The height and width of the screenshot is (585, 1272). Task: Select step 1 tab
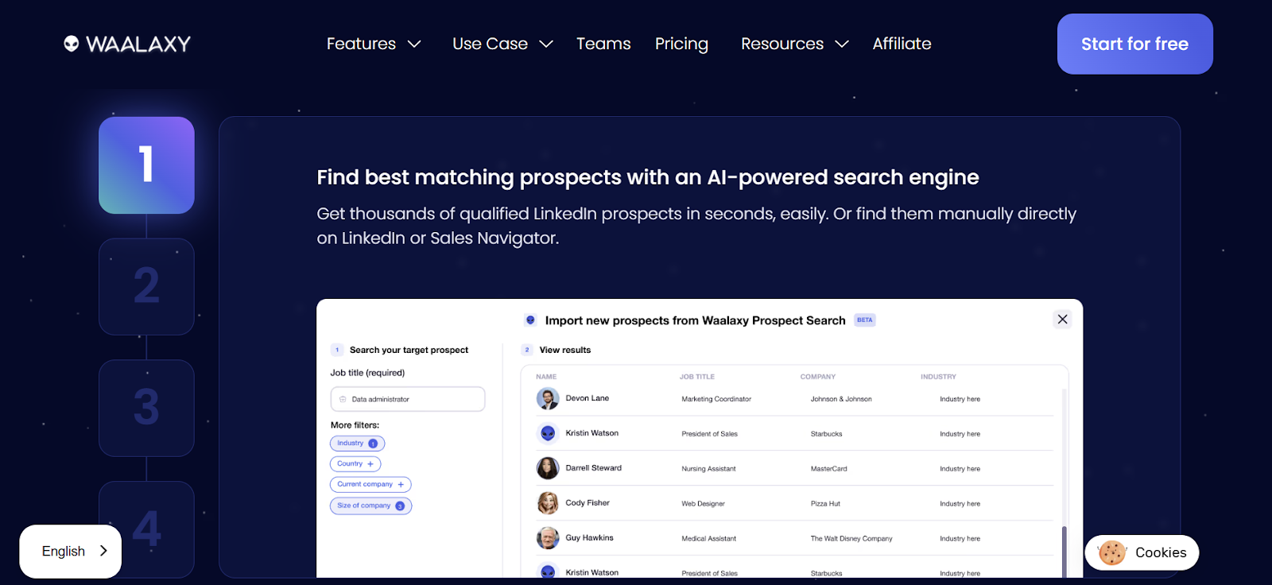pos(146,165)
